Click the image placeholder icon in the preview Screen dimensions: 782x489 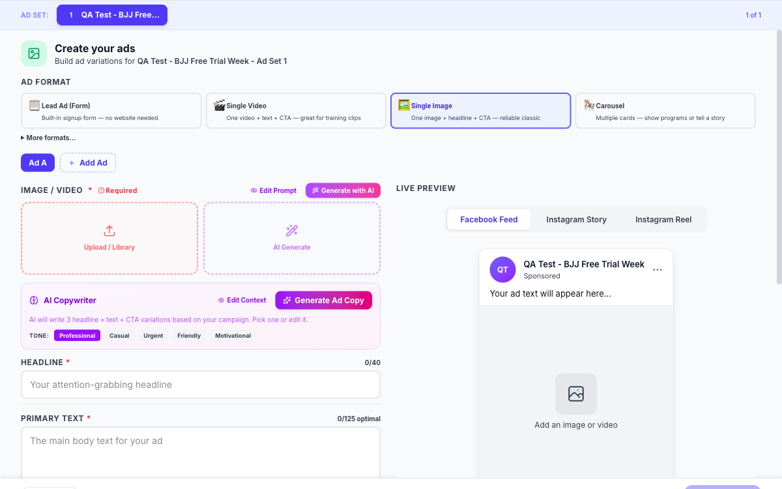[x=576, y=394]
